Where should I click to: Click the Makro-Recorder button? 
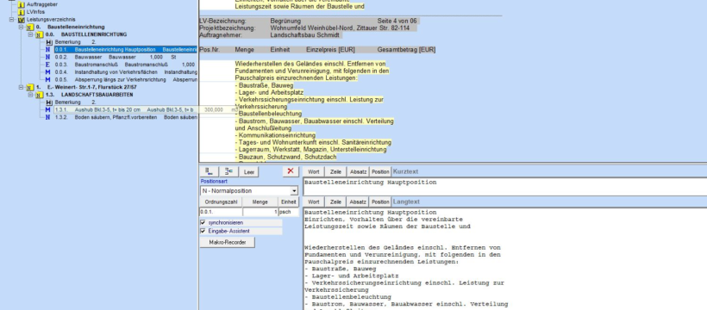[228, 243]
